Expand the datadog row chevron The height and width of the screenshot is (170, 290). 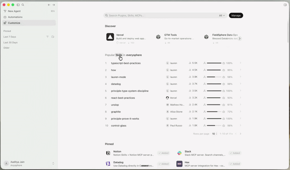coord(240,84)
